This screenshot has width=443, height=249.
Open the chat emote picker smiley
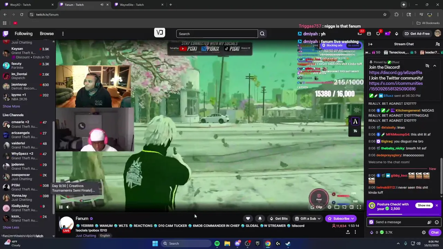coord(437,222)
